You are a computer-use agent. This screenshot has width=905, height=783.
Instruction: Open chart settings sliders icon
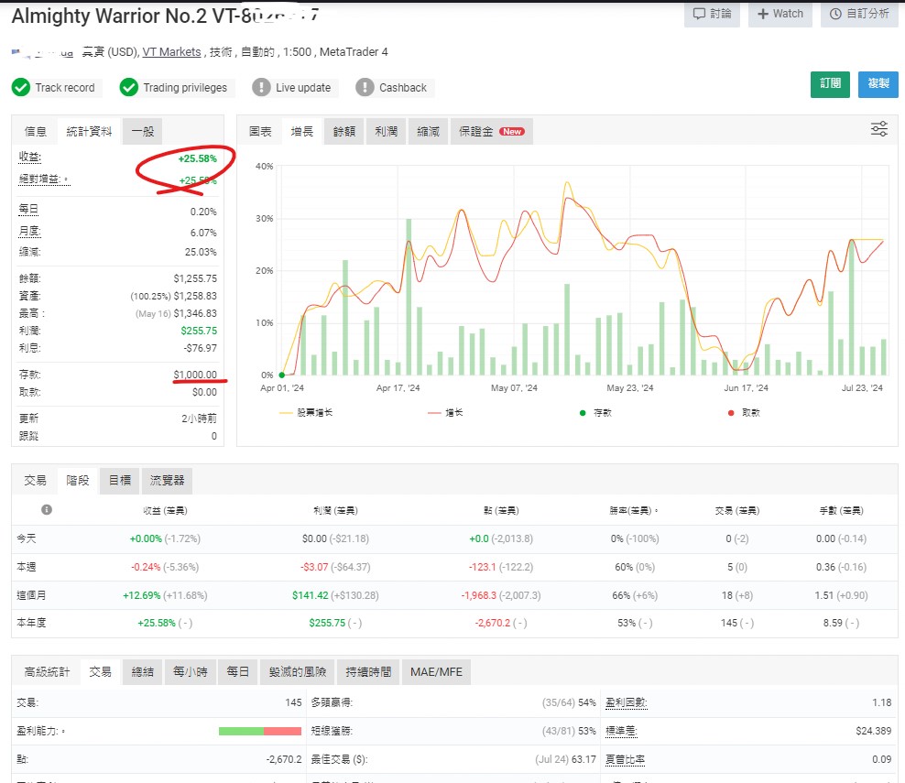[879, 129]
